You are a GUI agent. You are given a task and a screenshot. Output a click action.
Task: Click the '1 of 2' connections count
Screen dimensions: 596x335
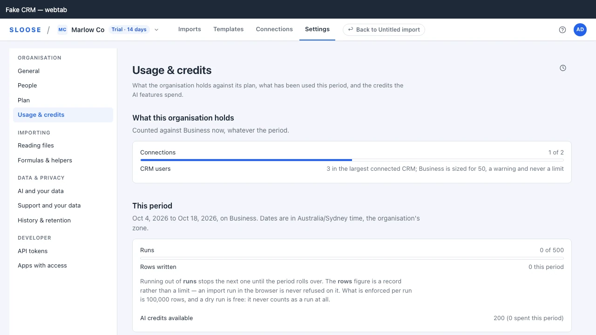[556, 153]
